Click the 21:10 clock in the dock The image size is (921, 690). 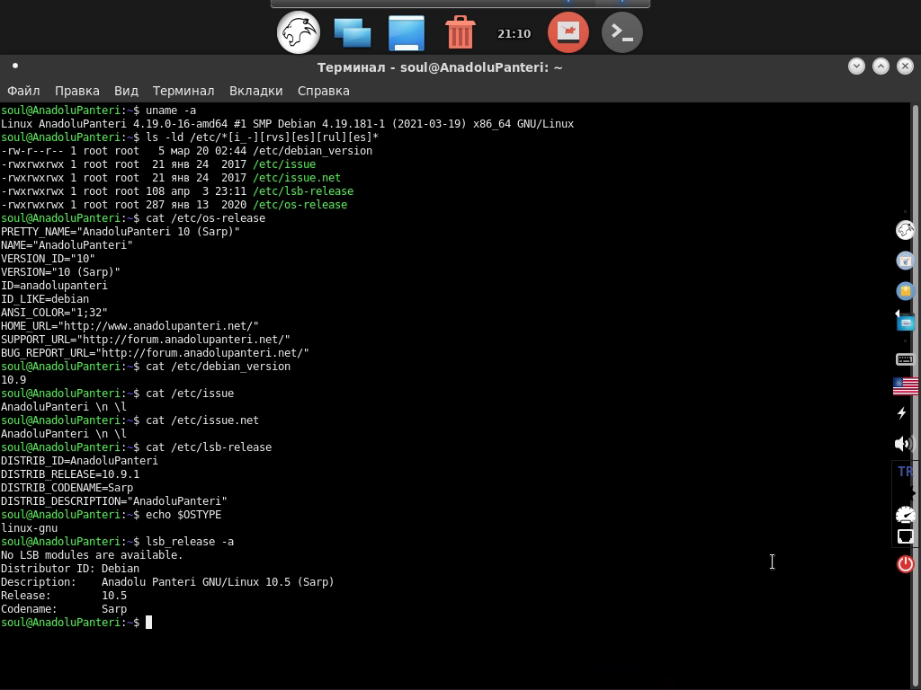514,33
